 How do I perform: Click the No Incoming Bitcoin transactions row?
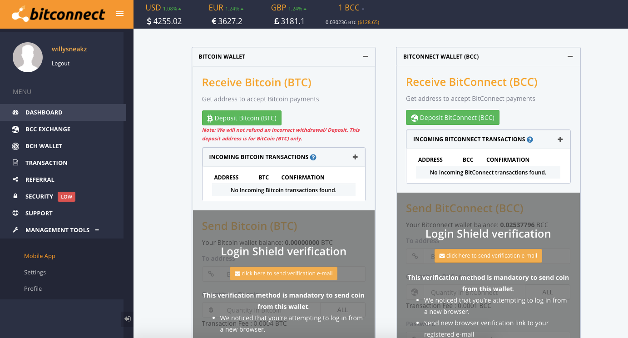[x=284, y=190]
